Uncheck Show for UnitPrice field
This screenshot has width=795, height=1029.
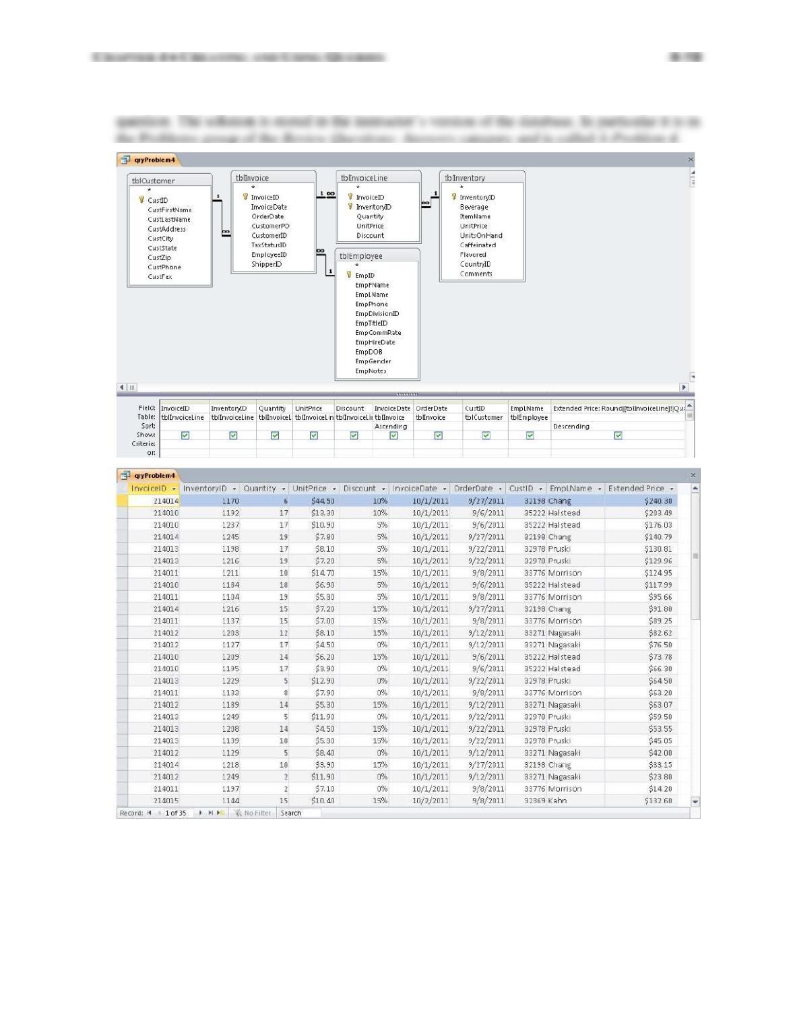pyautogui.click(x=313, y=435)
